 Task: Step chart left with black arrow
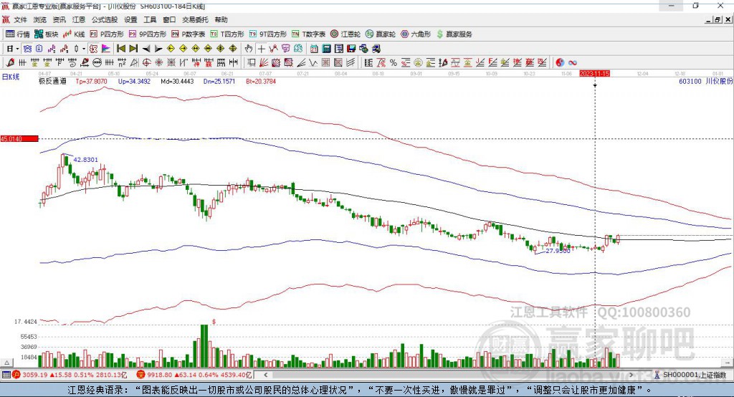coord(146,49)
